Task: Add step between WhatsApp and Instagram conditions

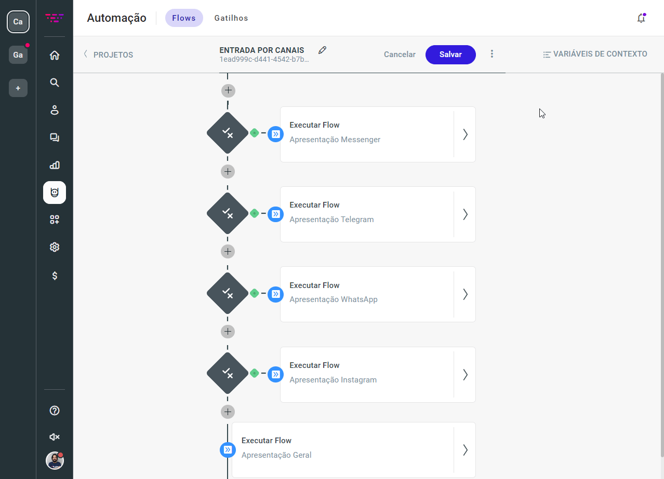Action: coord(228,332)
